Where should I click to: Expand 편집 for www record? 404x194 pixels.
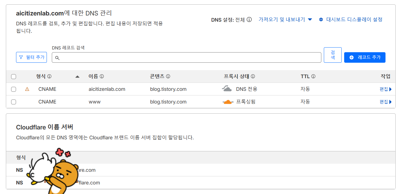click(x=385, y=102)
